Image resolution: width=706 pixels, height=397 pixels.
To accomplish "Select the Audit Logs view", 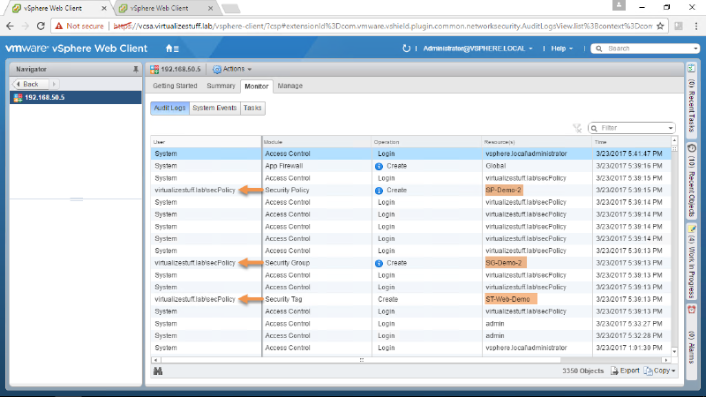I will click(x=169, y=108).
